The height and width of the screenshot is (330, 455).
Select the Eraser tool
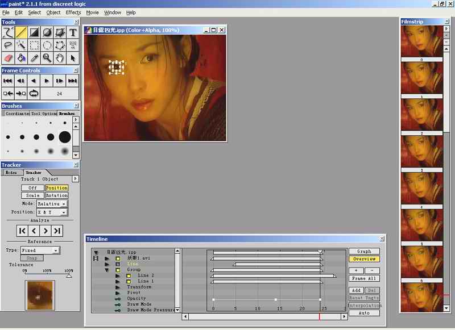8,57
